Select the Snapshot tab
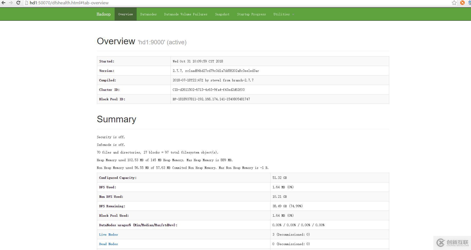The height and width of the screenshot is (250, 471). 222,14
